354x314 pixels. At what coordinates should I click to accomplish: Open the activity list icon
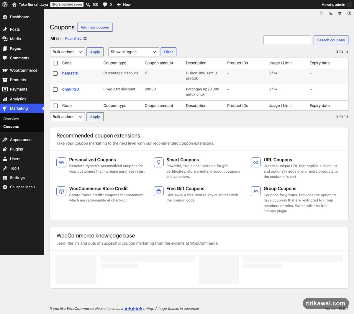pyautogui.click(x=330, y=13)
